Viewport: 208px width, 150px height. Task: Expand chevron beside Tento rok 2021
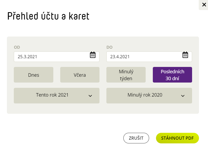(90, 96)
